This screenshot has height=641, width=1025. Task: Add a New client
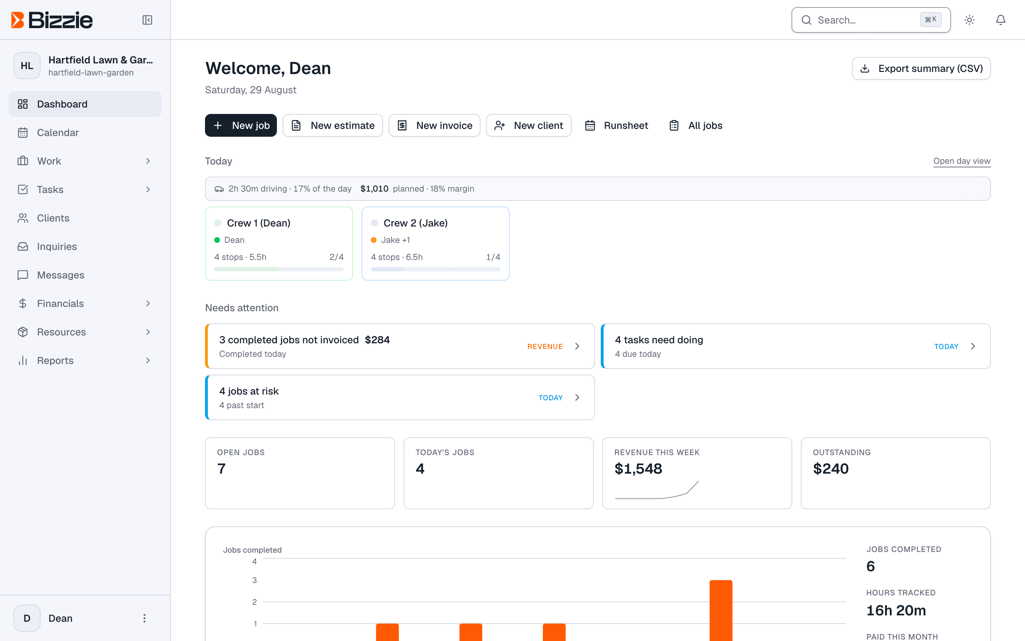[529, 125]
